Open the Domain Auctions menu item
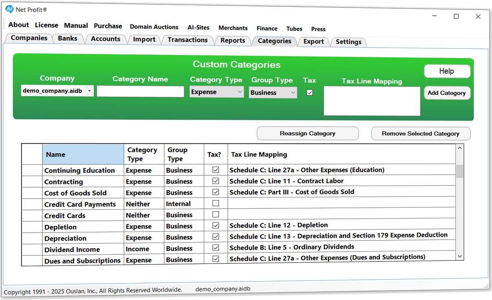 [154, 27]
